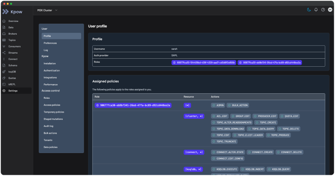The image size is (335, 176).
Task: Open Tenants settings page
Action: point(48,140)
